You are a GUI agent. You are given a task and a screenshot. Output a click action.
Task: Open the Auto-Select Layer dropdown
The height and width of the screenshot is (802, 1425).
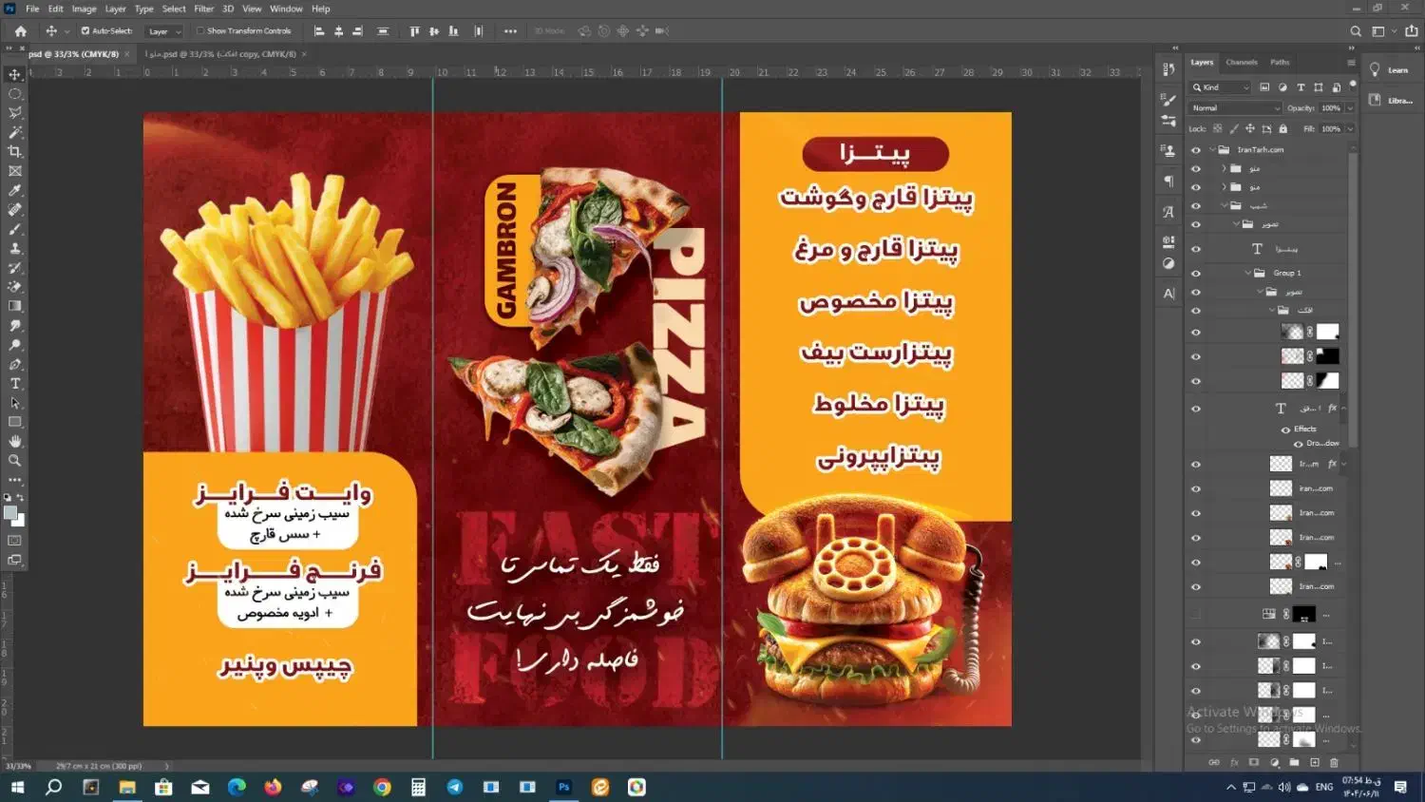163,31
